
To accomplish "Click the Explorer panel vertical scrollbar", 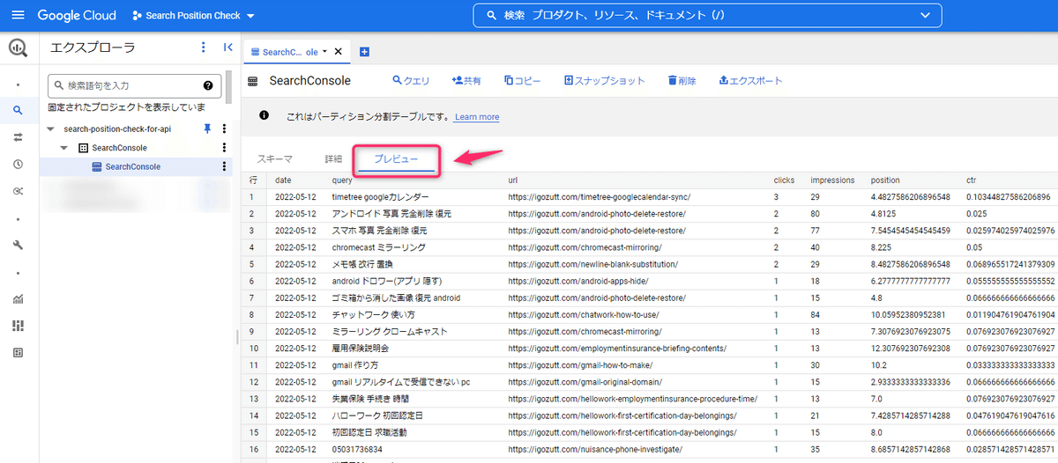I will (x=230, y=86).
